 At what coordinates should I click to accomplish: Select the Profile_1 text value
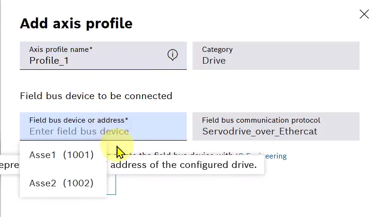point(49,60)
